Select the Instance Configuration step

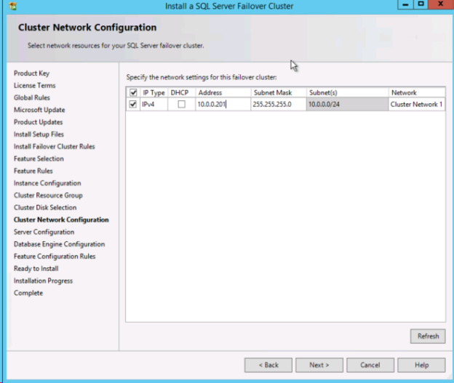pos(47,183)
